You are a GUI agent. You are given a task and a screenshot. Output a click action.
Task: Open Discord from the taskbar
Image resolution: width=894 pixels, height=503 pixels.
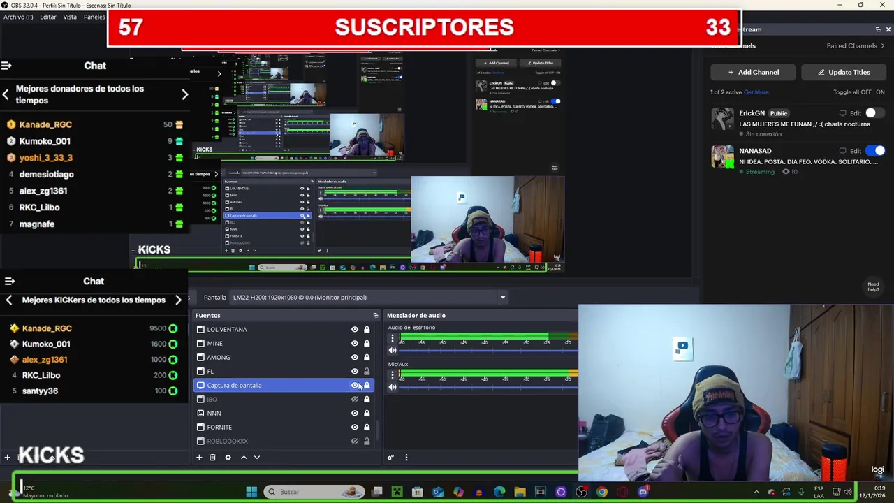[x=643, y=492]
